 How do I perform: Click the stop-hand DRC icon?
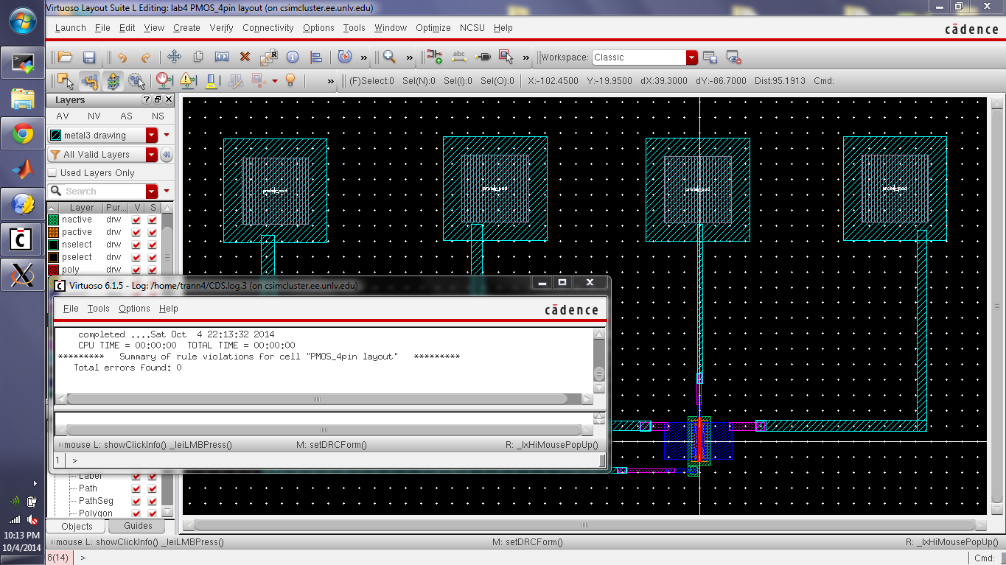[x=164, y=80]
